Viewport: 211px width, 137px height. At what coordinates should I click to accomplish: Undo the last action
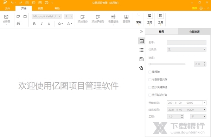[12, 2]
